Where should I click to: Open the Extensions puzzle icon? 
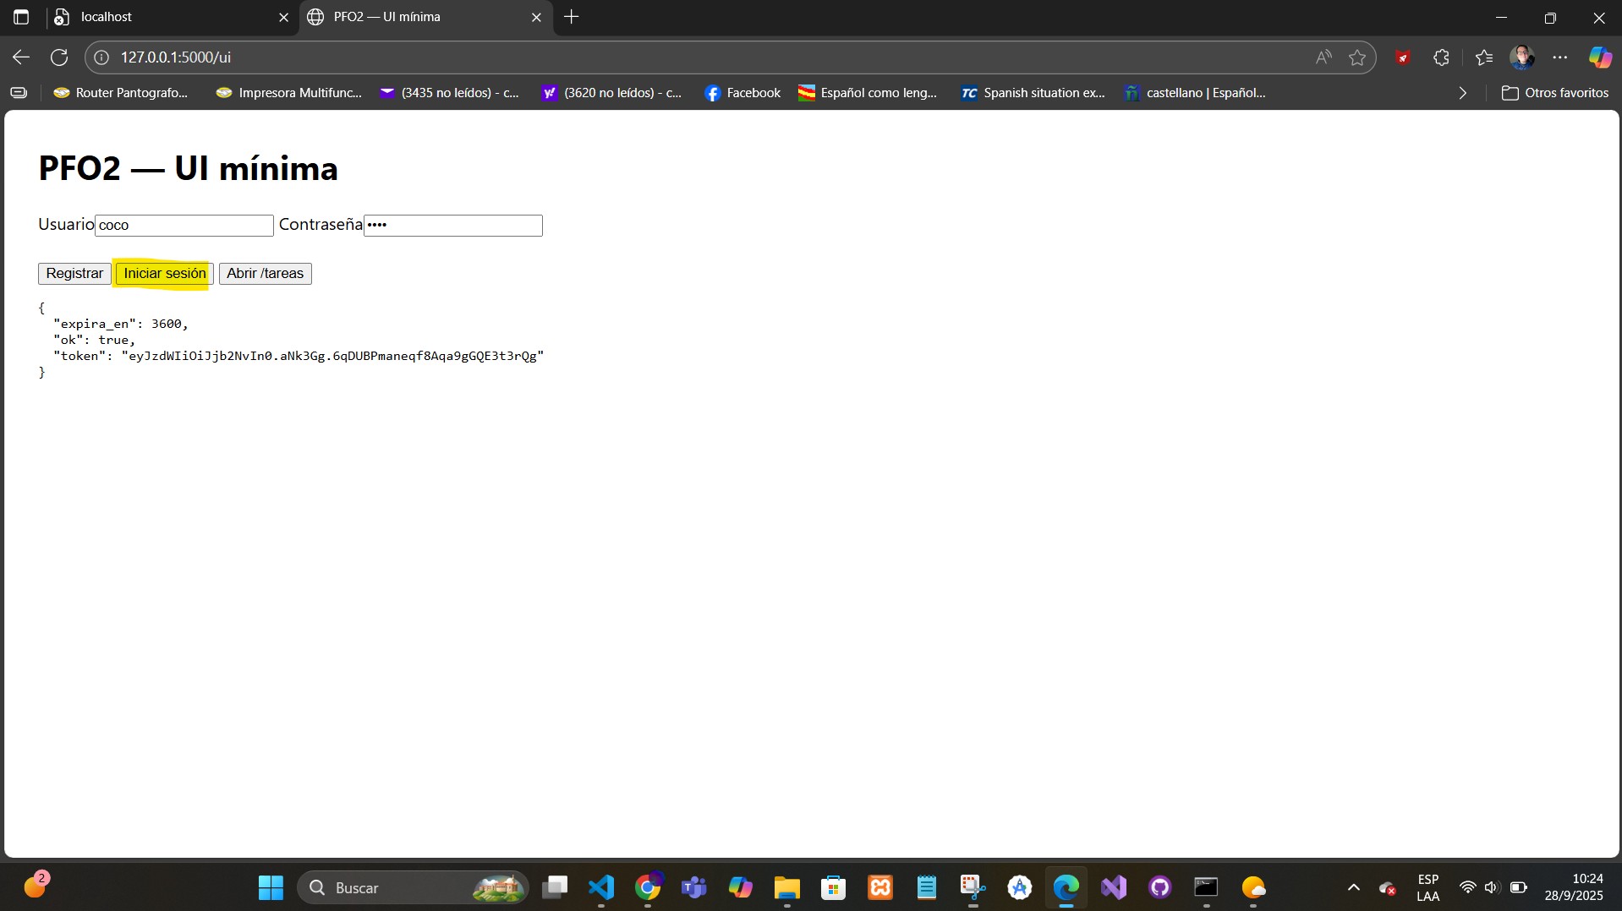(x=1442, y=57)
